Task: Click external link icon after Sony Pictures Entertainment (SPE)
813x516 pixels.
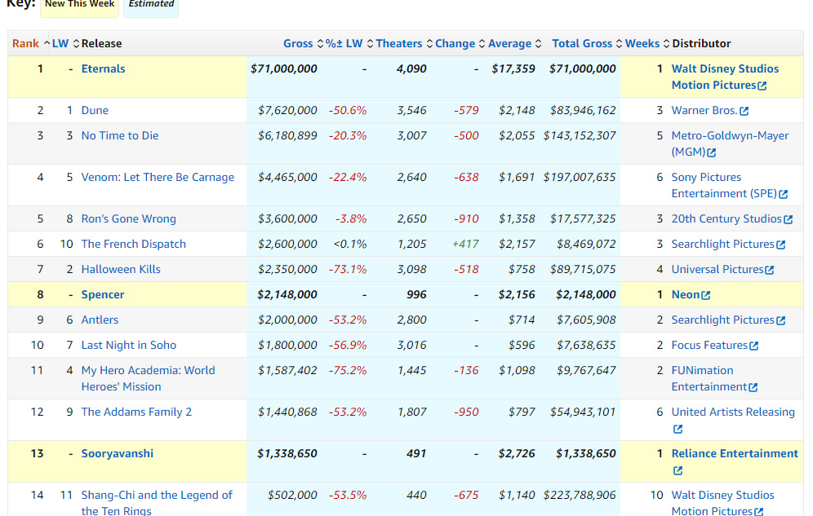Action: (x=784, y=194)
